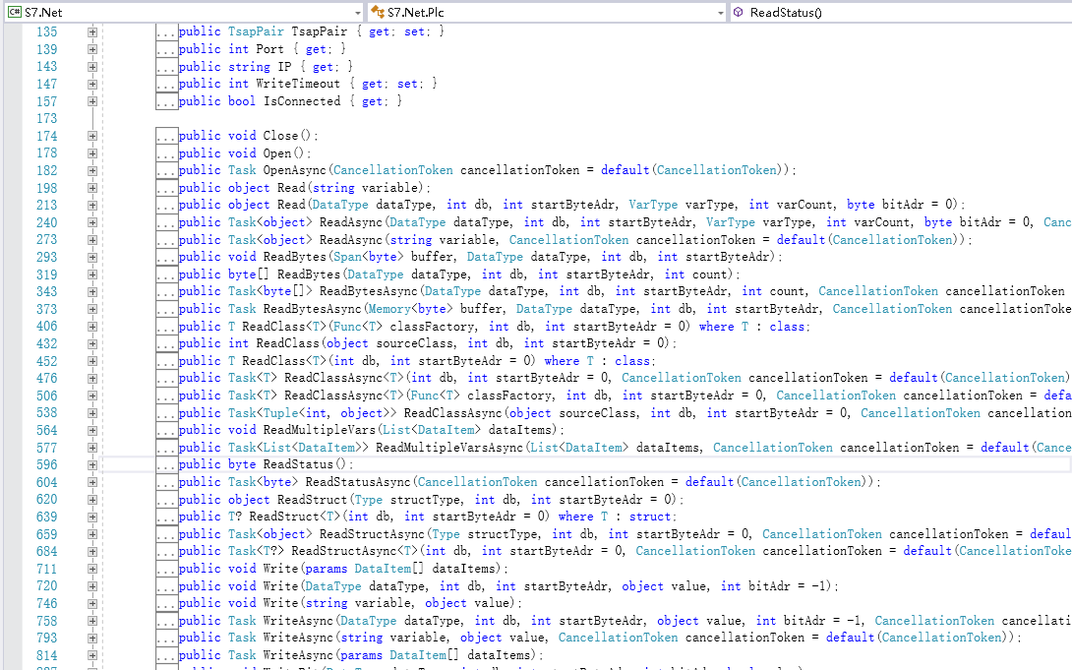Expand byte[] ReadBytes at line 319

(92, 274)
